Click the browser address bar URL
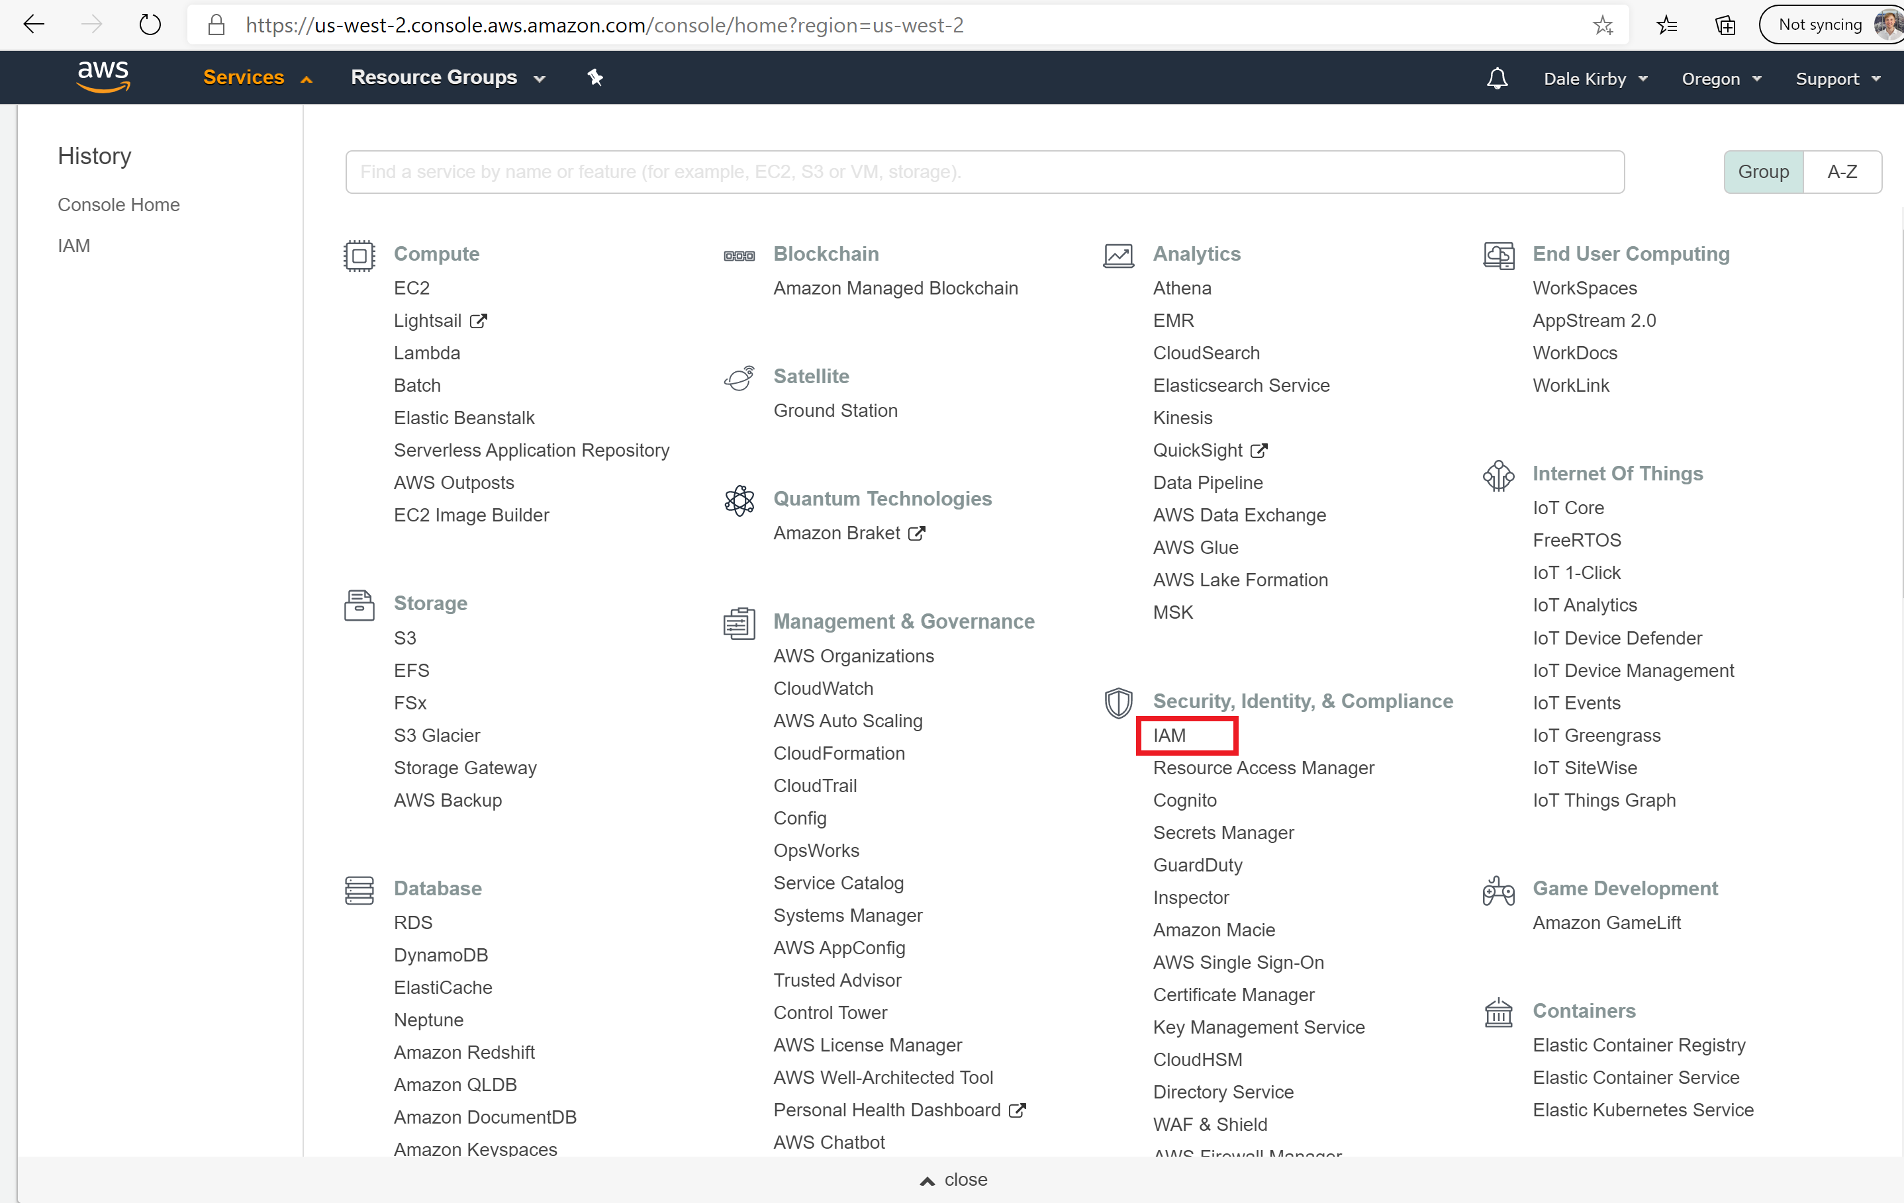1904x1203 pixels. [x=604, y=24]
